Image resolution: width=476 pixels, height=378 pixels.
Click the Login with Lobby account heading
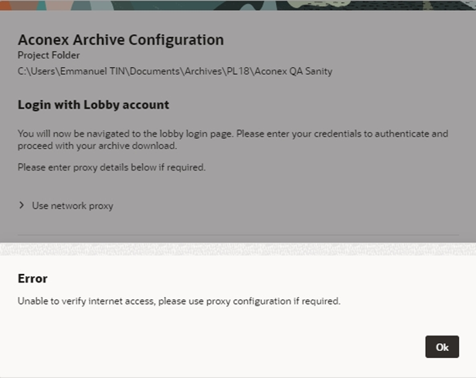click(93, 105)
